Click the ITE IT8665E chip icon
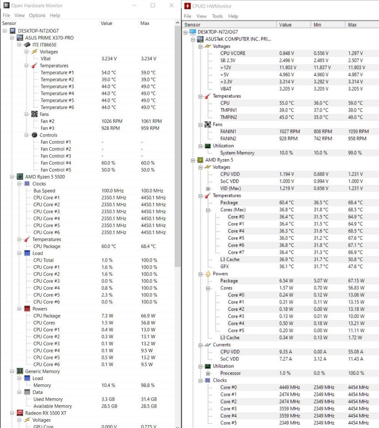The height and width of the screenshot is (428, 379). pyautogui.click(x=27, y=44)
